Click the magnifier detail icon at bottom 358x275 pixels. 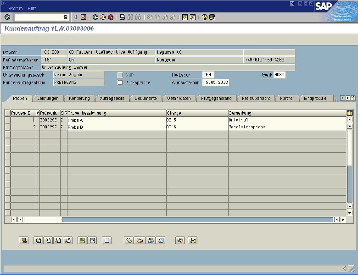[x=180, y=240]
